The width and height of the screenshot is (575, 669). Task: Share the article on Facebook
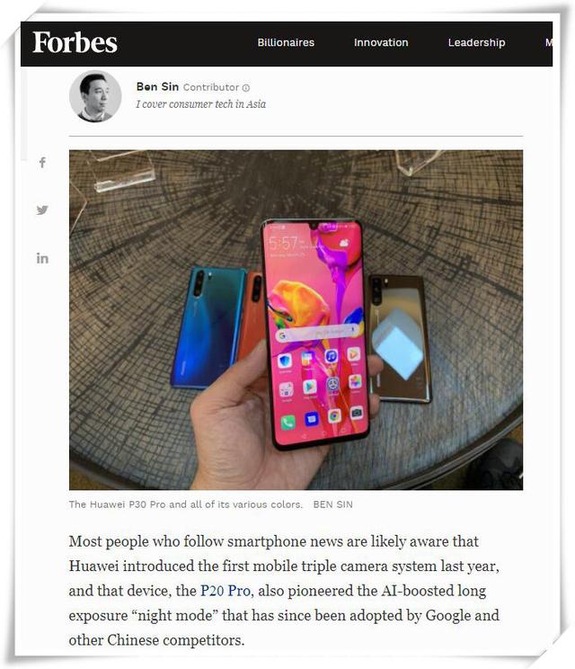tap(42, 163)
